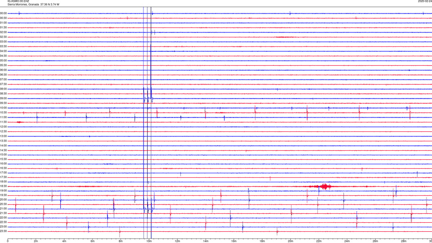The image size is (432, 243).
Task: Select the 14:00 time label
Action: 4,145
